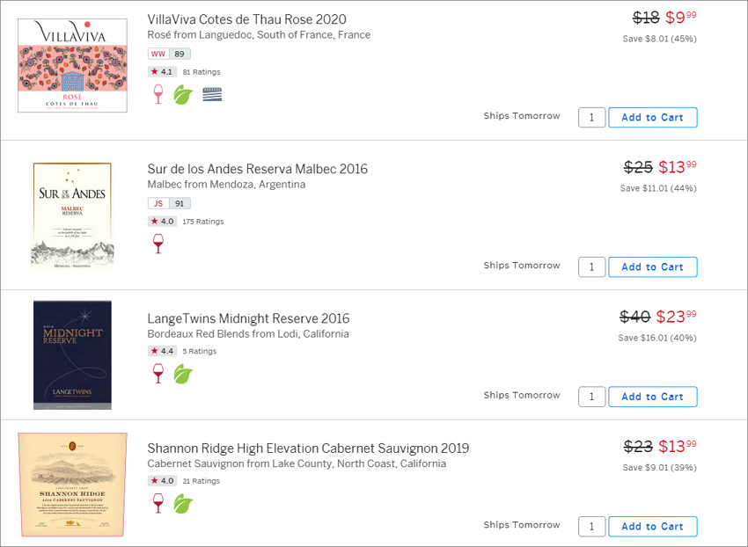The width and height of the screenshot is (748, 547).
Task: Click the screw cap icon under VillaViva Rose
Action: [212, 94]
